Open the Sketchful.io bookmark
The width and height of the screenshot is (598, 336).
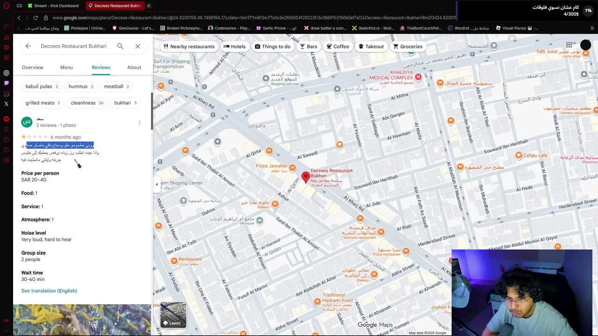tap(373, 28)
